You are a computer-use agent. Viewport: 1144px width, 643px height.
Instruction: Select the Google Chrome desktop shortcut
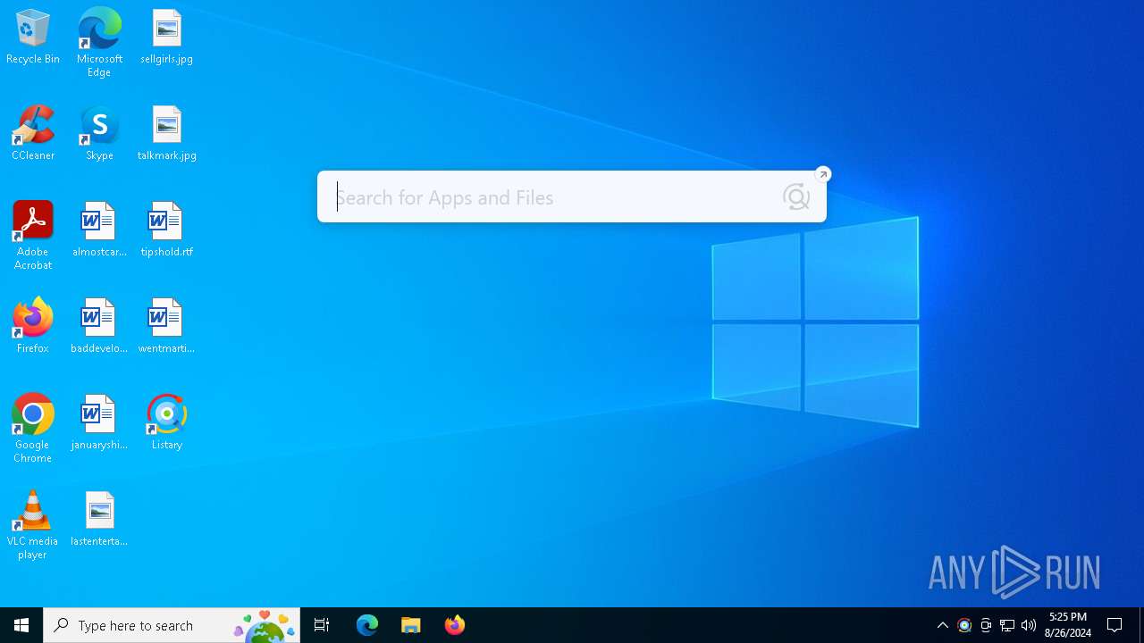33,429
